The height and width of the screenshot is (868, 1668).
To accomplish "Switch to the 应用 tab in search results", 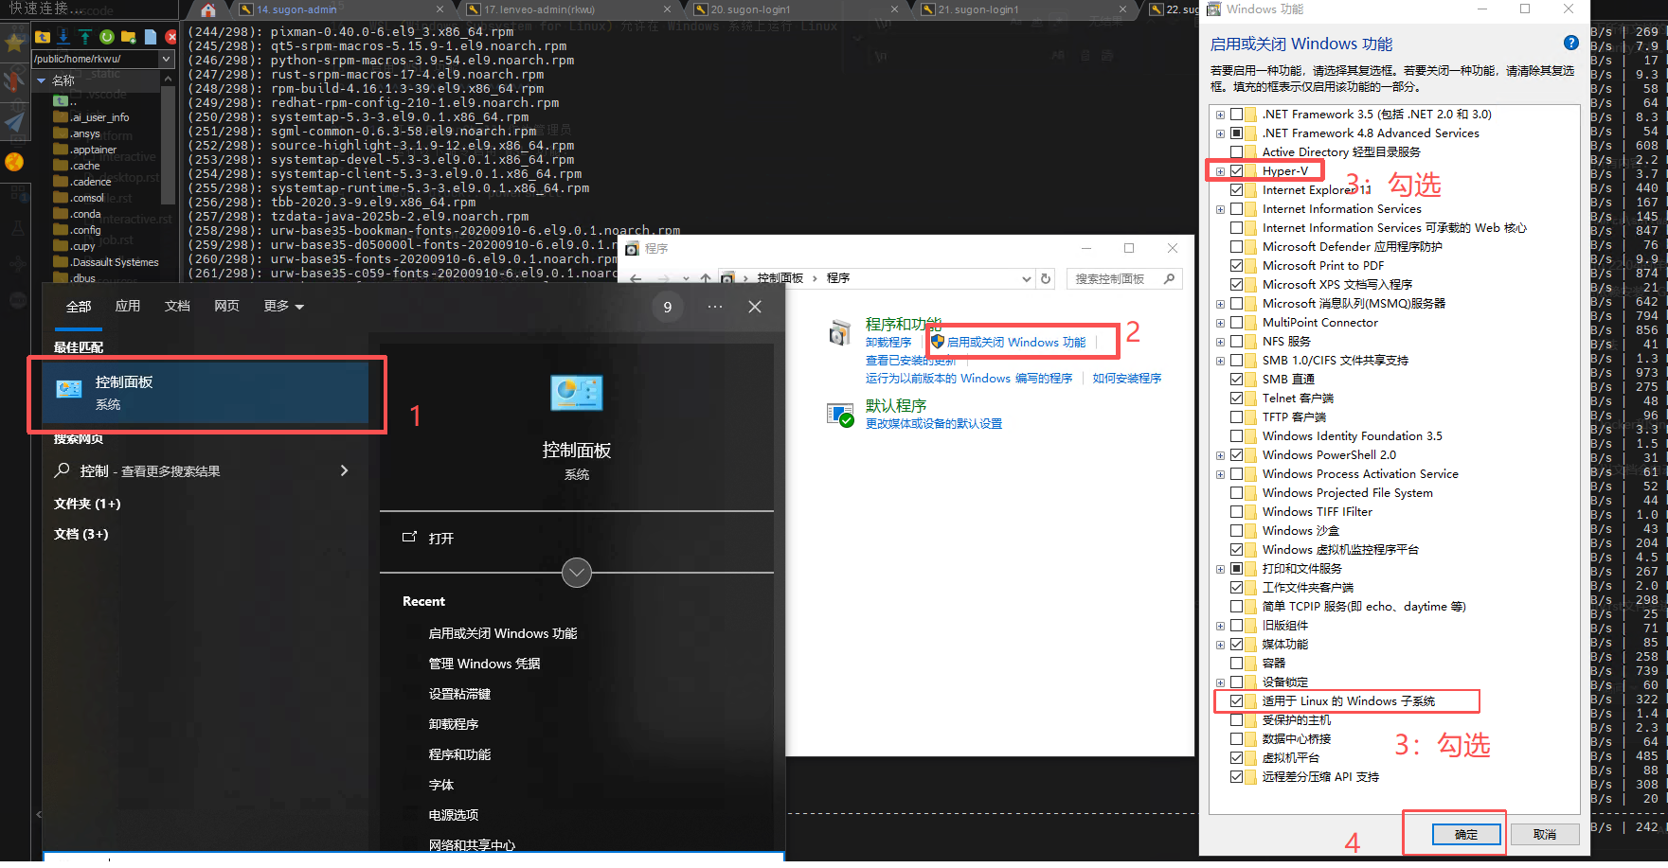I will (128, 306).
